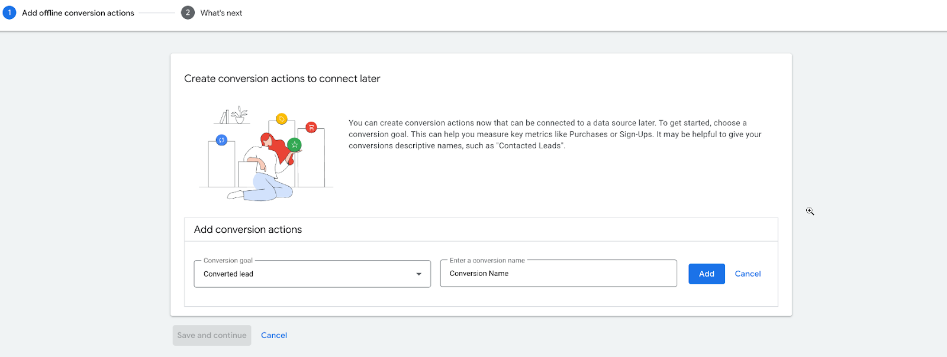The height and width of the screenshot is (357, 947).
Task: Click the magnifier zoom icon
Action: click(810, 211)
